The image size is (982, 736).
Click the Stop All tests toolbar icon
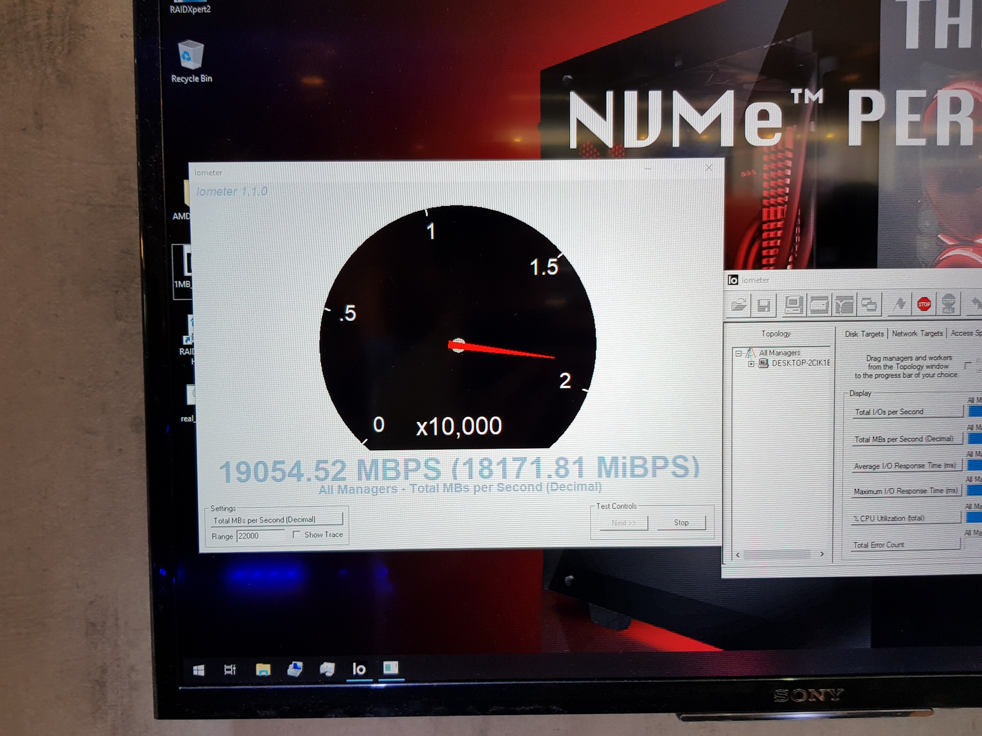pos(948,303)
